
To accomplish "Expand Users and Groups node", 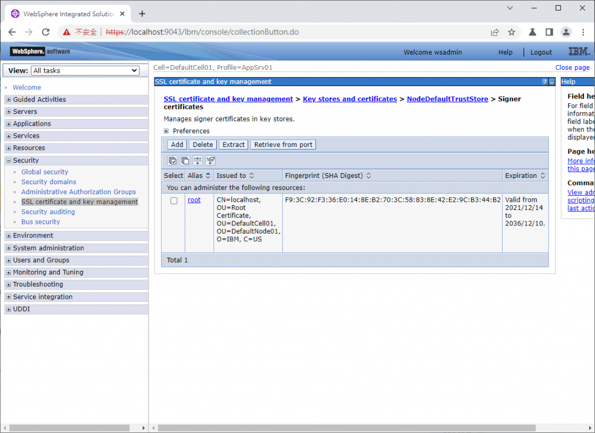I will coord(9,260).
